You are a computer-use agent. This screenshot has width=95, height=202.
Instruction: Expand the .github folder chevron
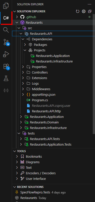click(17, 17)
